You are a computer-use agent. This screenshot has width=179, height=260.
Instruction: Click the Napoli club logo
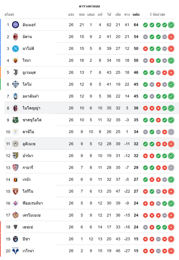(x=16, y=49)
